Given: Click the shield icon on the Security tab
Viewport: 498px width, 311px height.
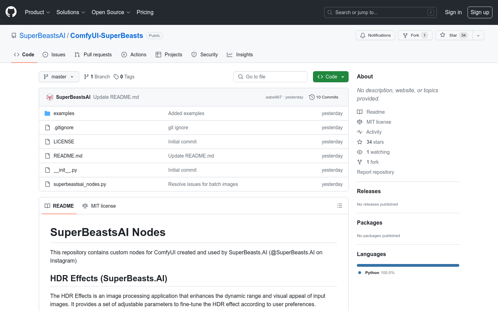Looking at the screenshot, I should pos(194,55).
